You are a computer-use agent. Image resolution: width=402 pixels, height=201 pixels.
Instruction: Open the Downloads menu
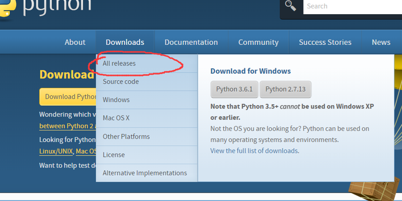click(125, 42)
